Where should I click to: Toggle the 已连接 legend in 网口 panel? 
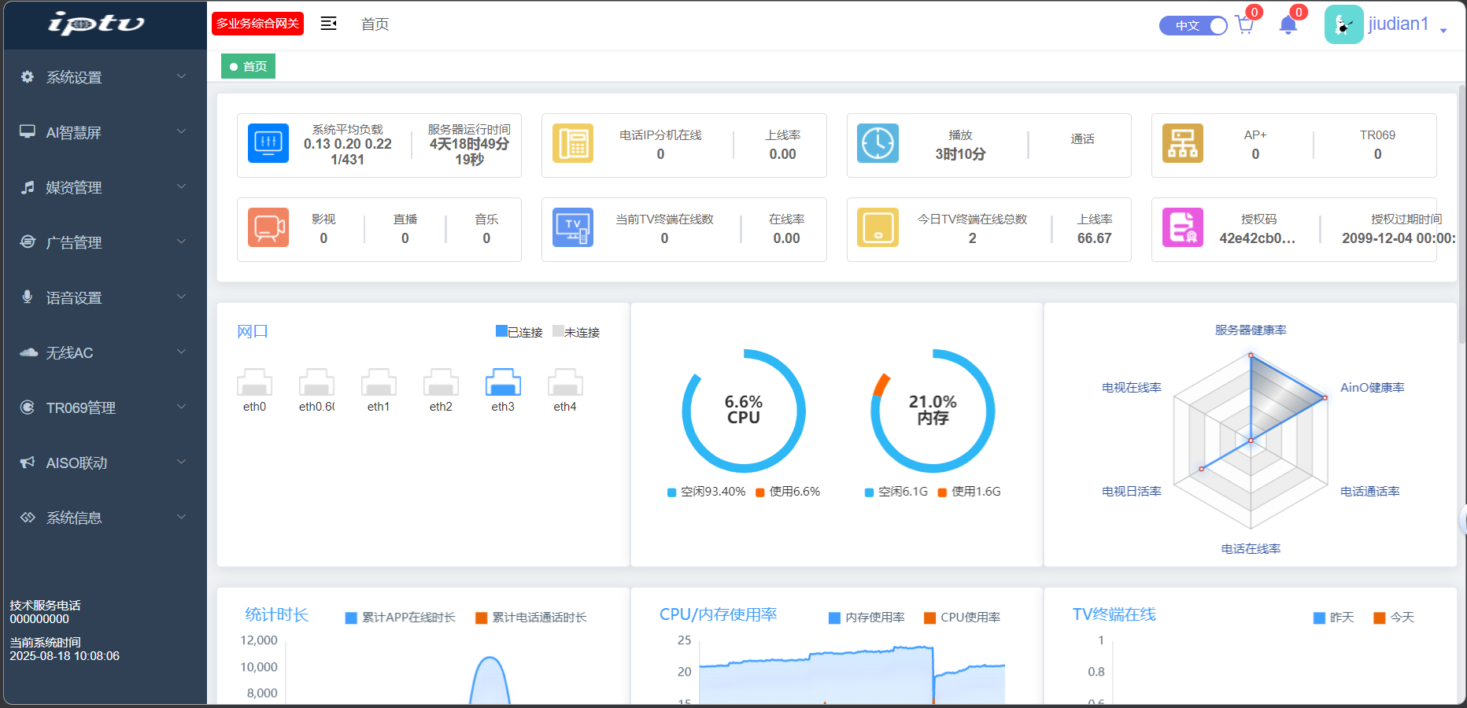coord(519,332)
